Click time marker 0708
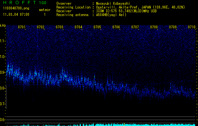The width and height of the screenshot is (198, 126). [154, 27]
